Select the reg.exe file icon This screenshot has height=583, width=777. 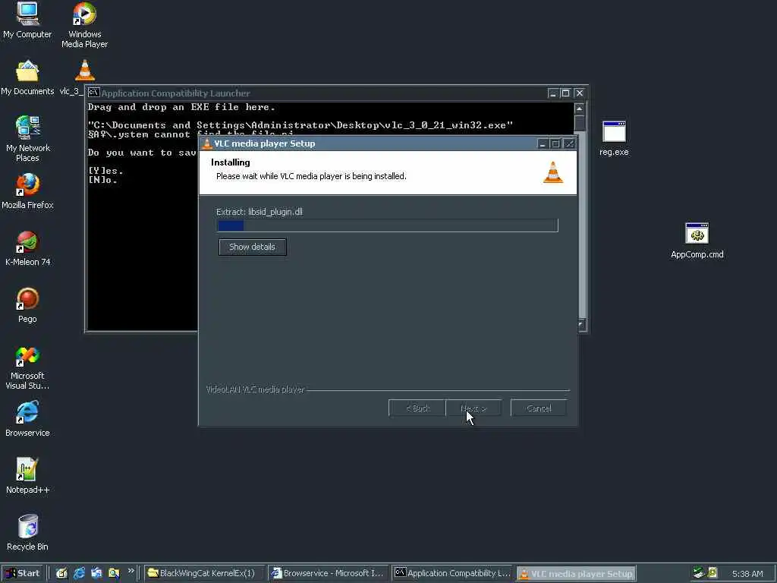coord(614,138)
